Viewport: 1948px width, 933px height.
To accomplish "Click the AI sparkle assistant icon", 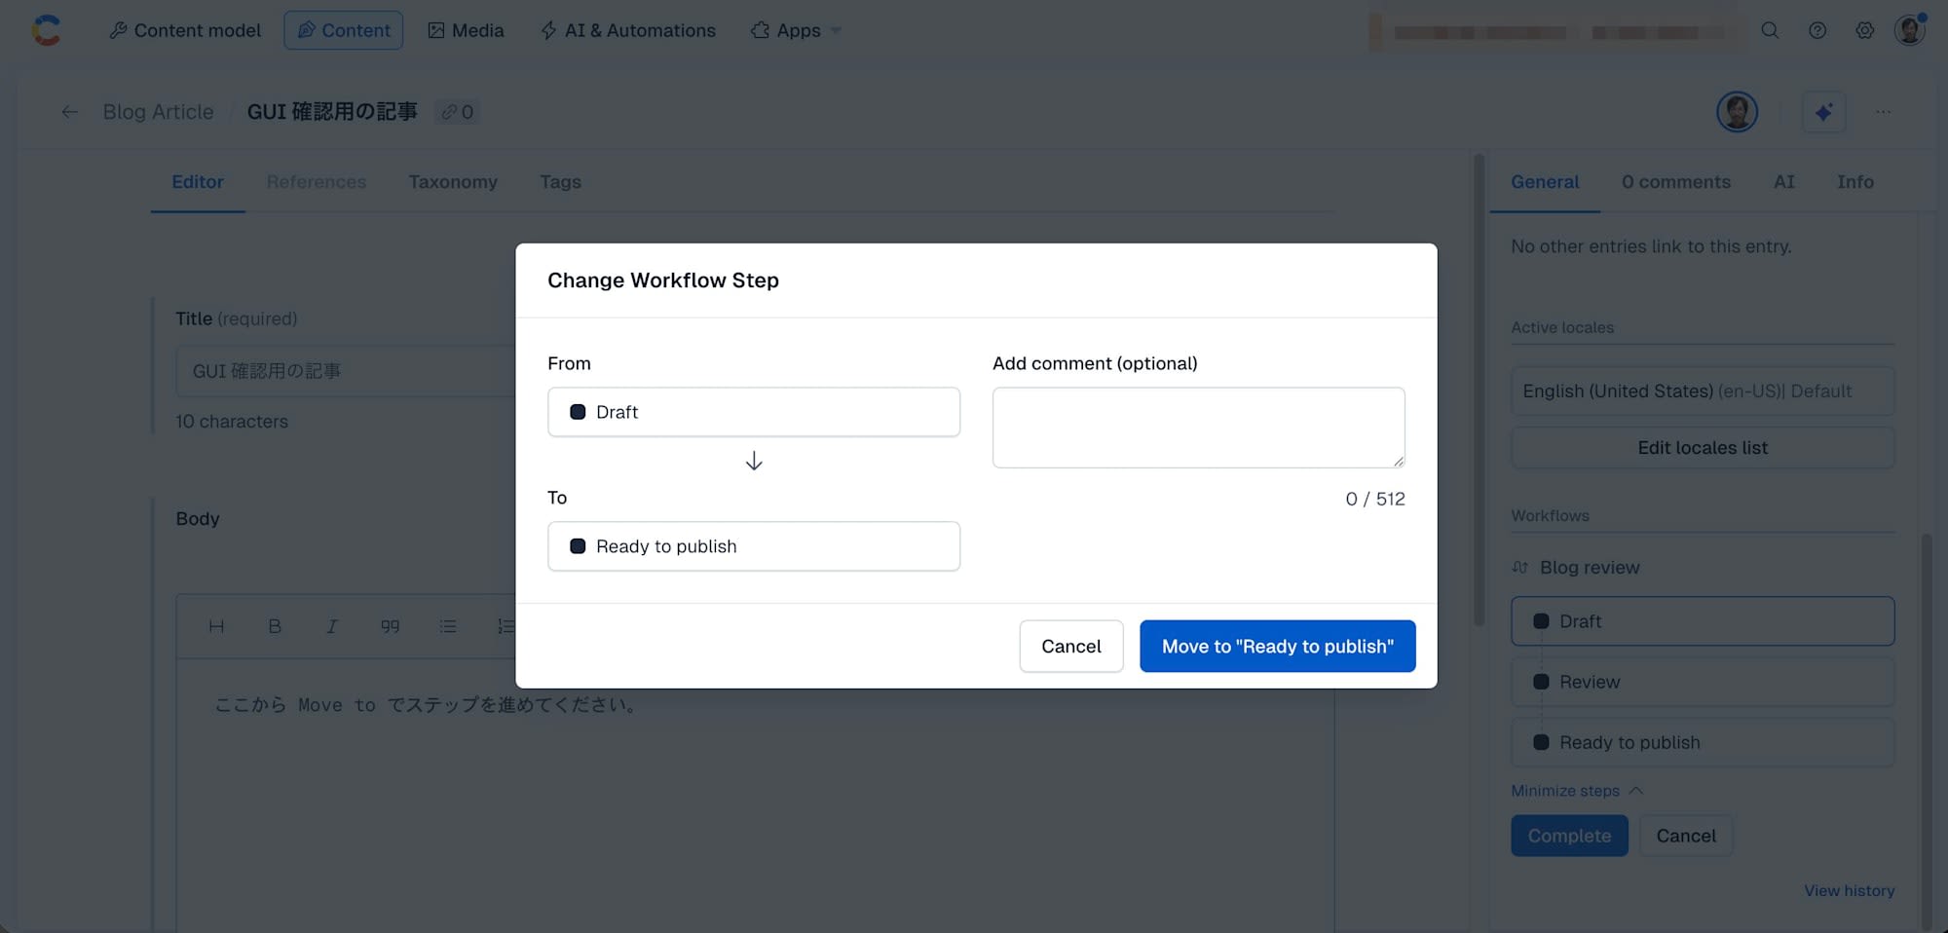I will point(1823,112).
